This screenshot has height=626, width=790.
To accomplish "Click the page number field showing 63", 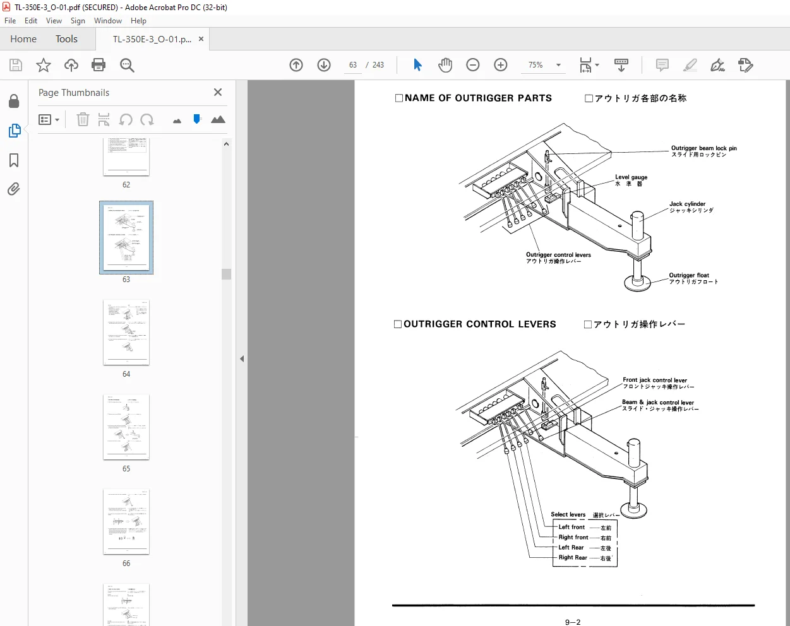I will (353, 65).
